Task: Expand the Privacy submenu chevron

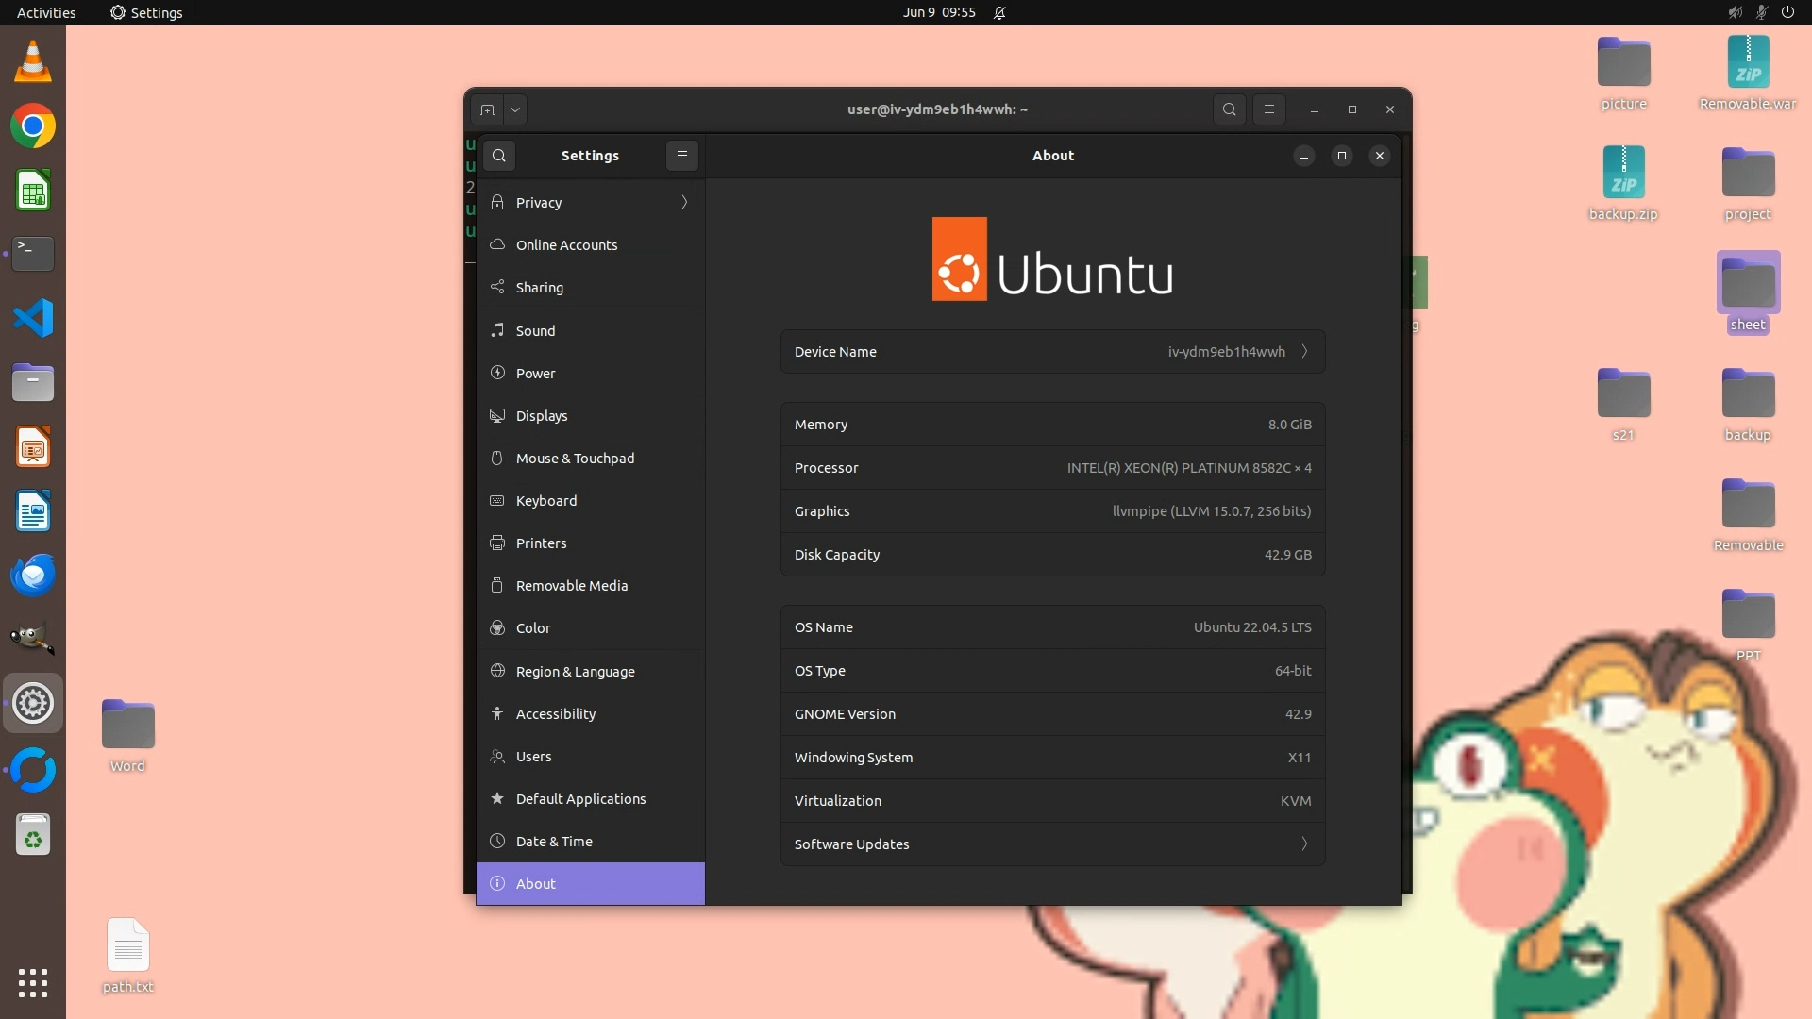Action: click(x=684, y=203)
